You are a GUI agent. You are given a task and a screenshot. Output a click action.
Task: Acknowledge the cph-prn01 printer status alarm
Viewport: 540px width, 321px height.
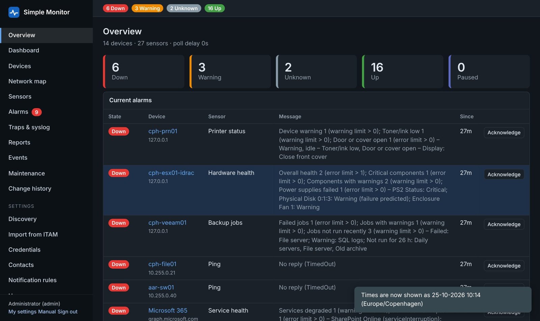coord(504,132)
